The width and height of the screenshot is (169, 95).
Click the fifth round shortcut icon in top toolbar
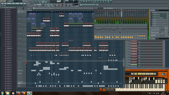pos(92,2)
